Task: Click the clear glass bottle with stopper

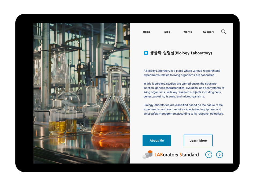Action: [x=91, y=110]
